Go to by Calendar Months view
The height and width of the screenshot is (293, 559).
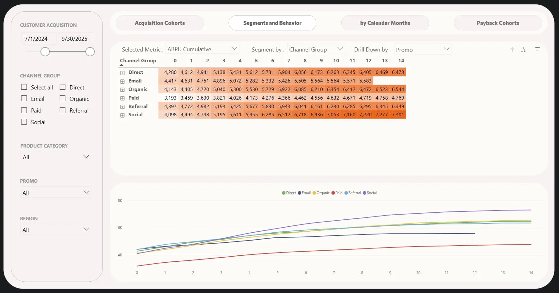(385, 23)
